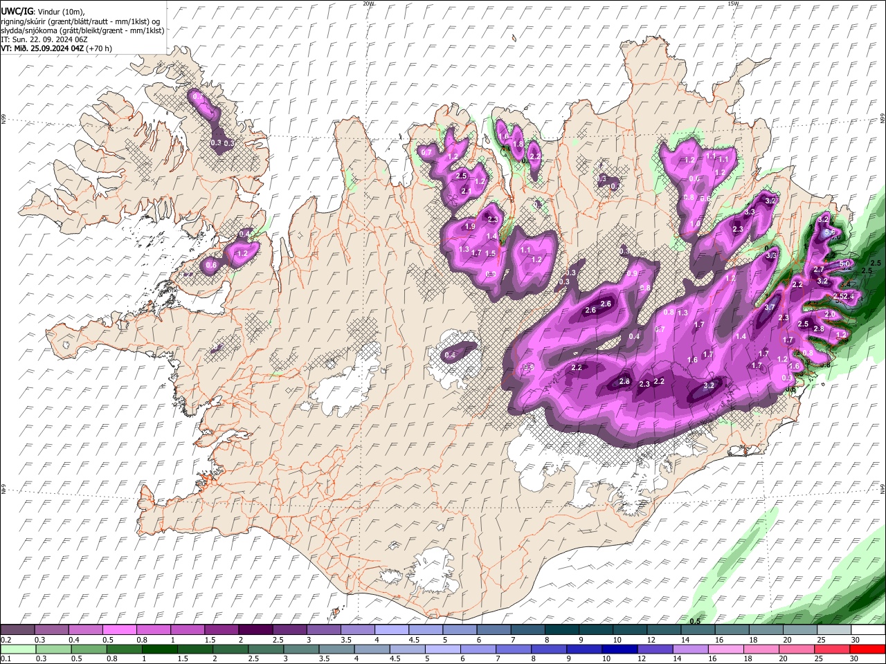886x664 pixels.
Task: Click the '5.0' value on the east coast
Action: pyautogui.click(x=844, y=264)
